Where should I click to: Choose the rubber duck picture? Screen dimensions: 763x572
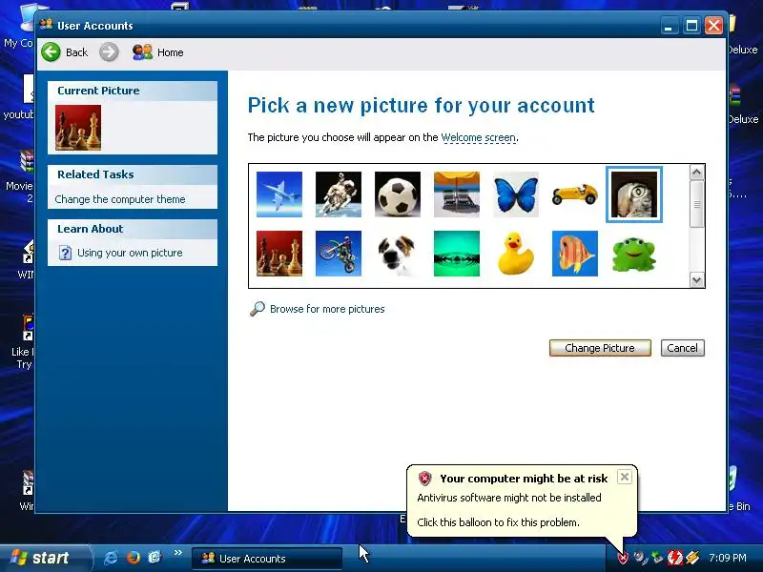pyautogui.click(x=516, y=254)
